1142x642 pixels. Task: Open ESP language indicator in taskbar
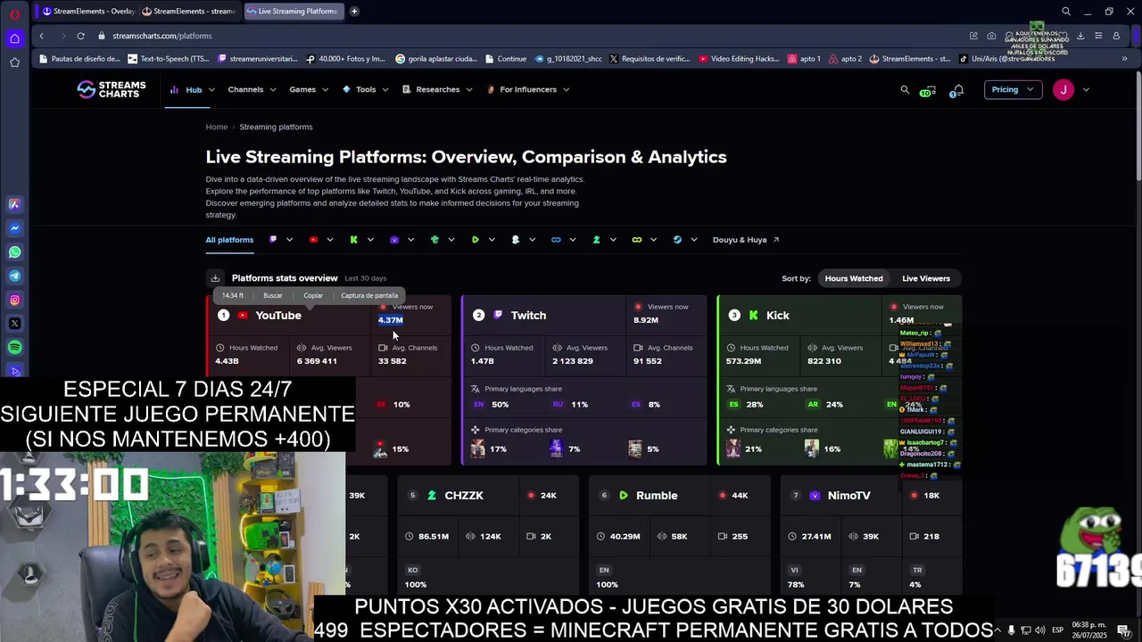point(1057,630)
